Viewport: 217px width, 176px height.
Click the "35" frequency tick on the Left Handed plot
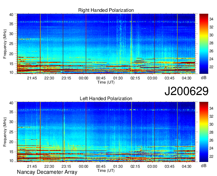(x=11, y=112)
